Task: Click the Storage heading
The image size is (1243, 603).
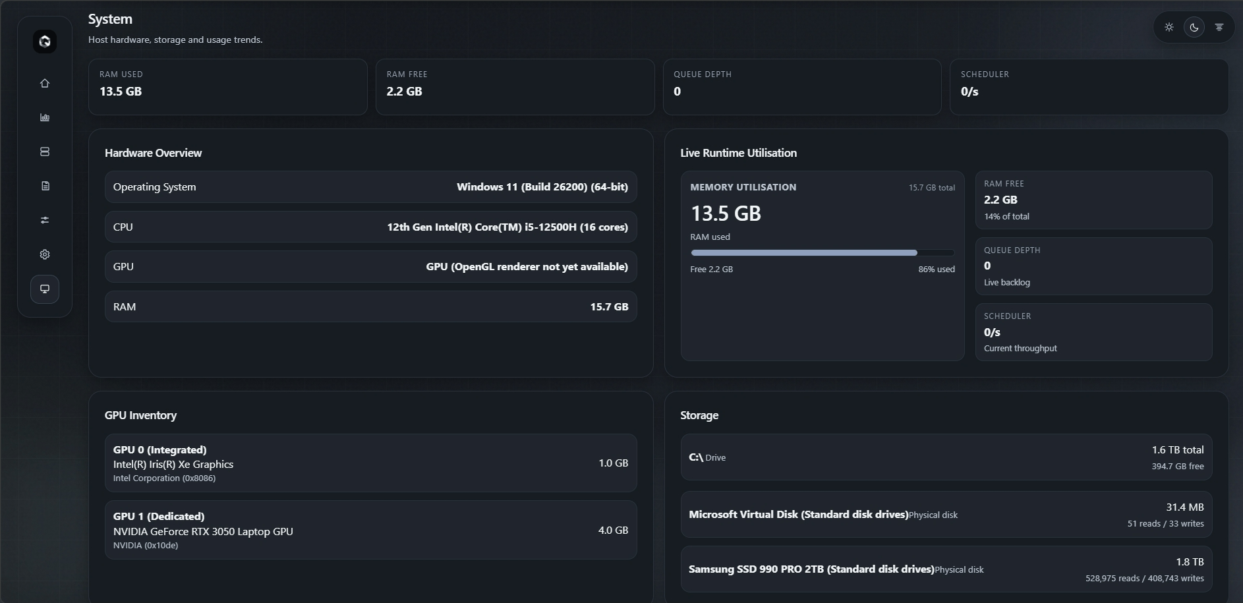Action: coord(699,415)
